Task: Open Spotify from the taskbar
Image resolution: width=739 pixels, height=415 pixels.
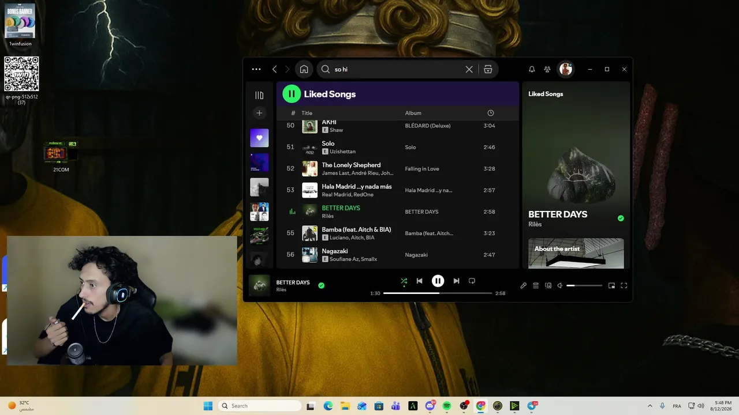Action: click(x=446, y=406)
